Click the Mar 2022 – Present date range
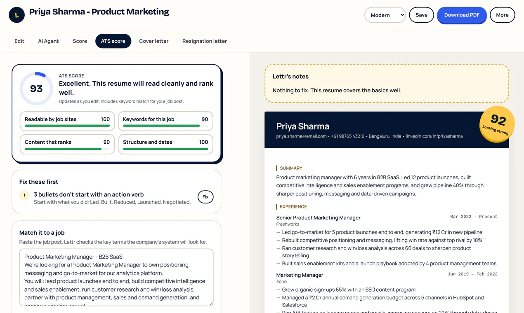524x313 pixels. pos(474,217)
